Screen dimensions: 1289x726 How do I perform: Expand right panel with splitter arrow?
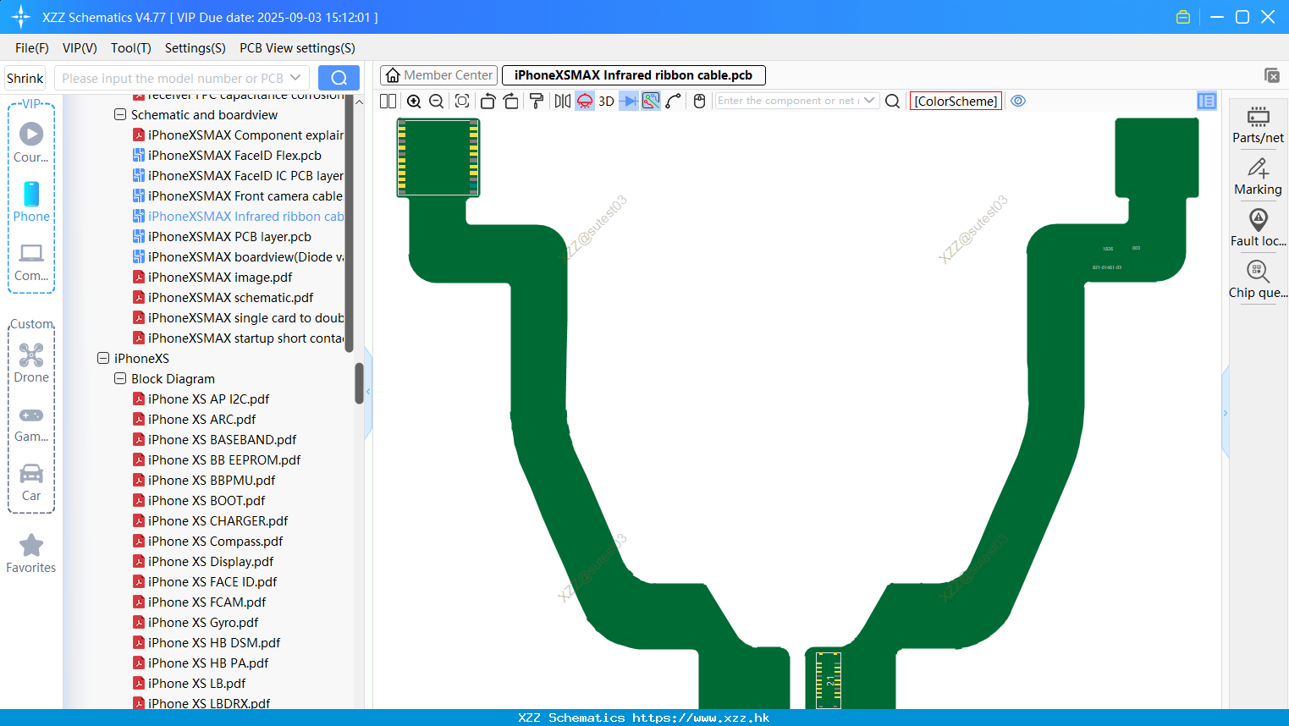[1225, 413]
